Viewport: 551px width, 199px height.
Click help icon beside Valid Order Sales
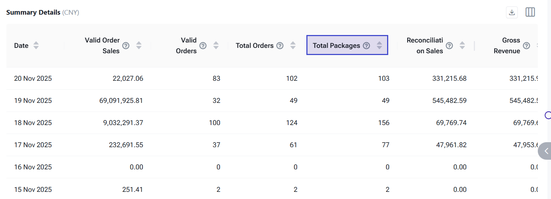[x=126, y=45]
